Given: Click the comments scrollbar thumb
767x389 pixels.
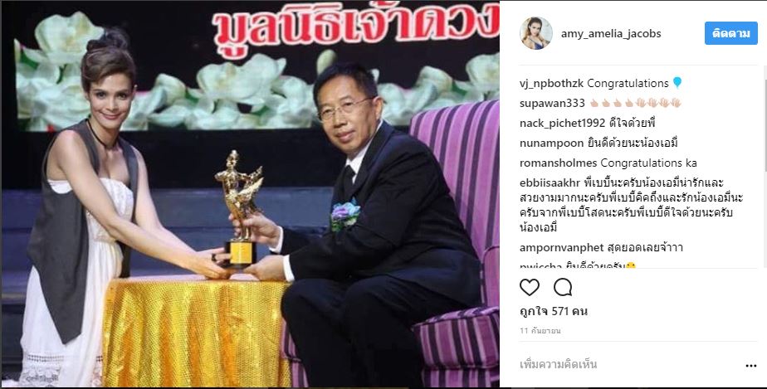Looking at the screenshot, I should pyautogui.click(x=764, y=119).
